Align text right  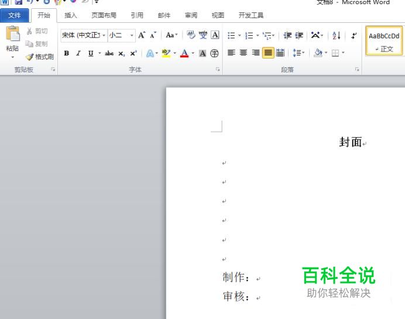[255, 53]
